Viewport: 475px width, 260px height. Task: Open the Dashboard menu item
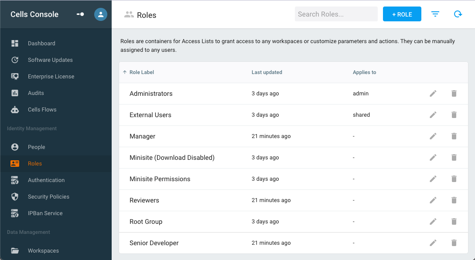pyautogui.click(x=56, y=43)
